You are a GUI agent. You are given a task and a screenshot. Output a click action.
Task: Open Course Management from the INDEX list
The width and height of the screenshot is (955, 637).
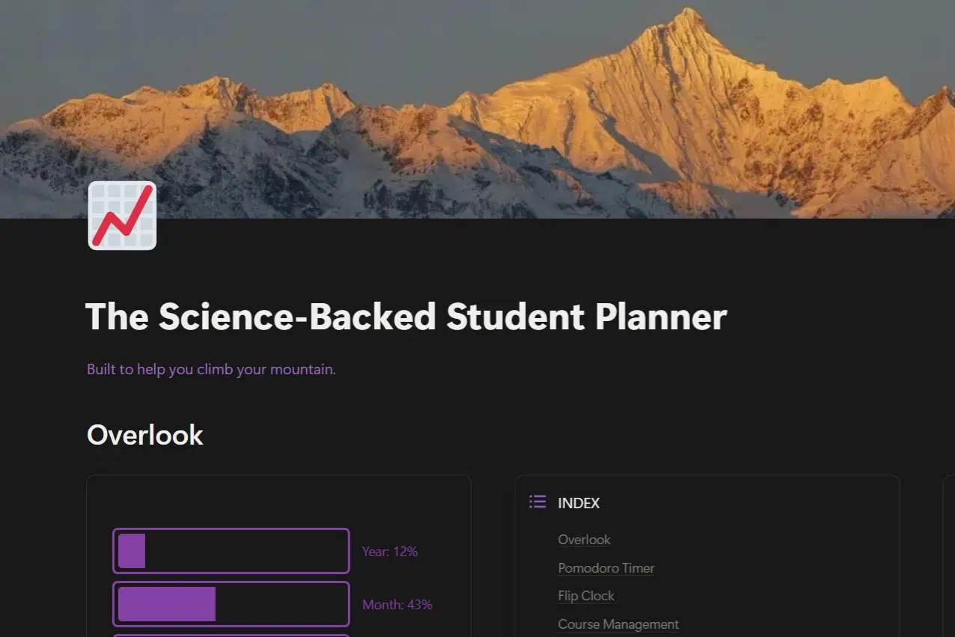coord(618,624)
